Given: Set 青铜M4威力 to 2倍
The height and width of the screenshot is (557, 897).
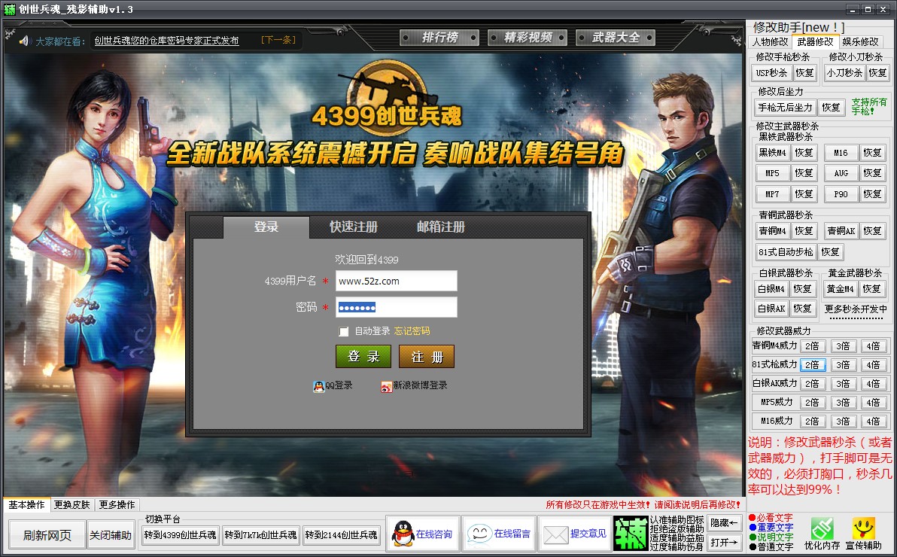Looking at the screenshot, I should [812, 345].
